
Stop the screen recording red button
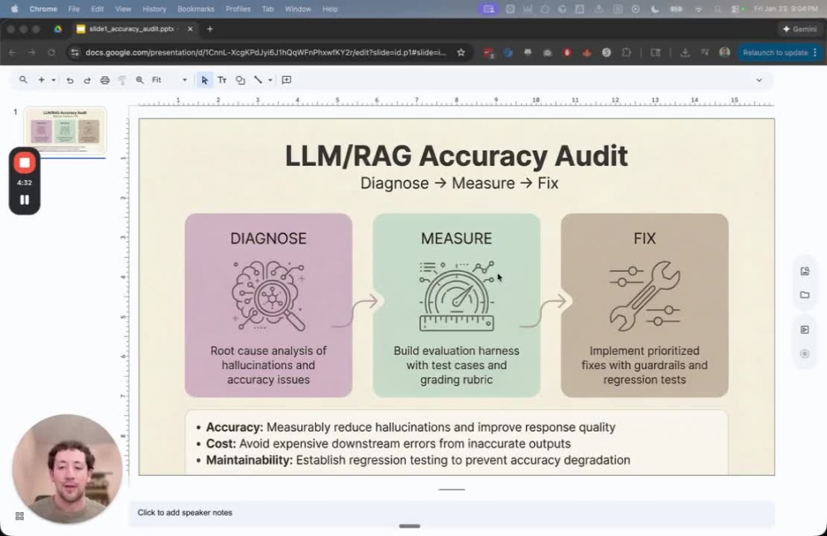(x=24, y=163)
